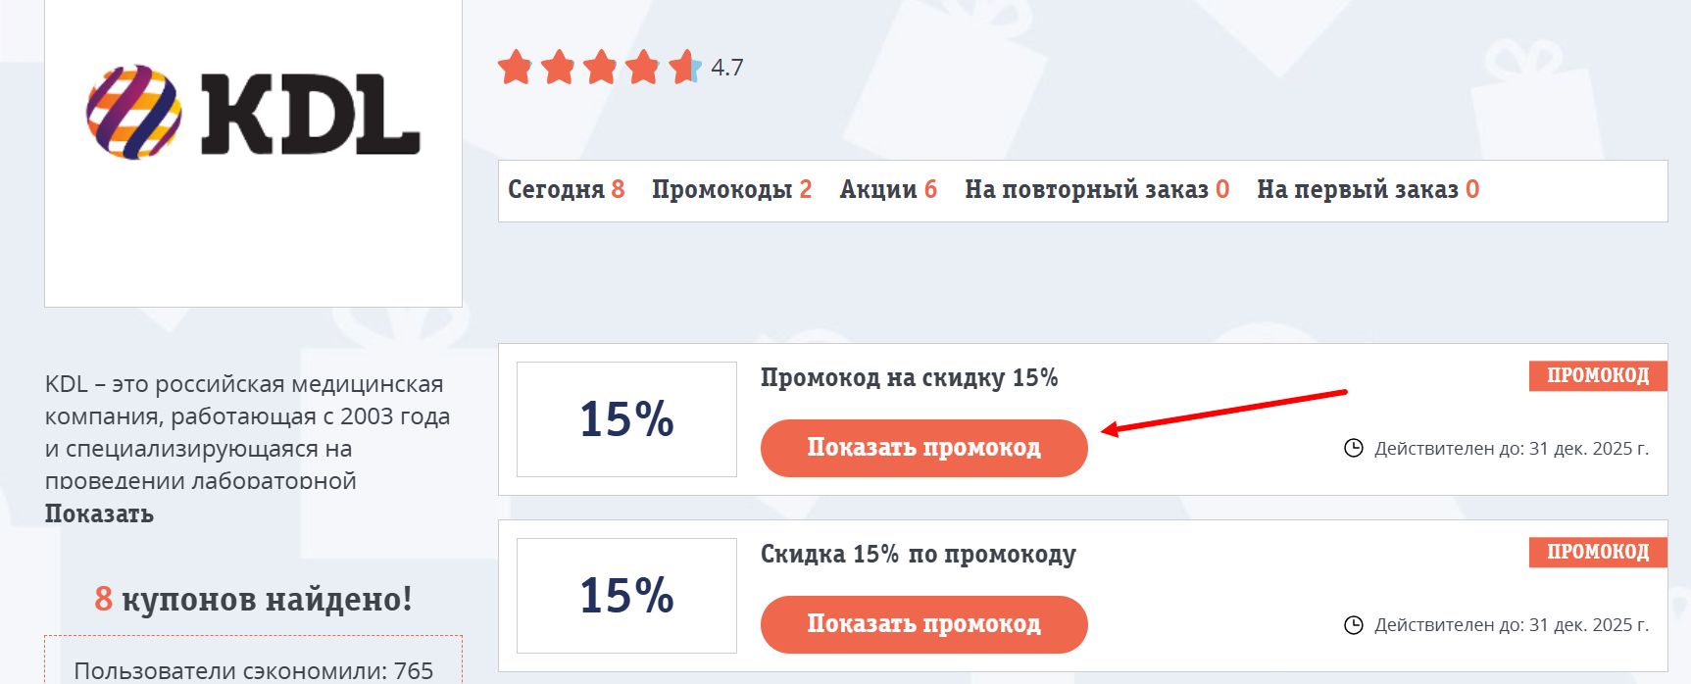Click the 4.7 rating value
Screen dimensions: 1691x684
coord(726,69)
